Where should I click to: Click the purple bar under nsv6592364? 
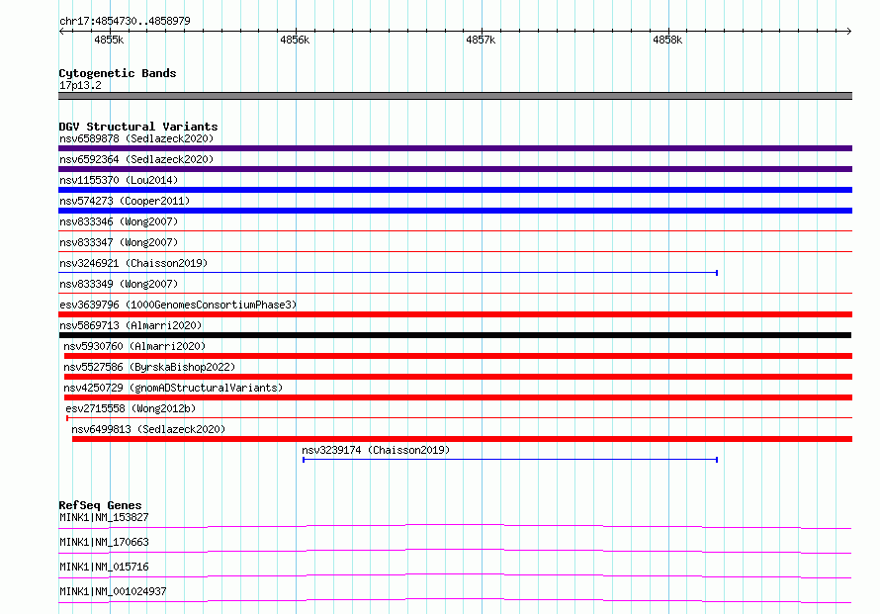455,169
